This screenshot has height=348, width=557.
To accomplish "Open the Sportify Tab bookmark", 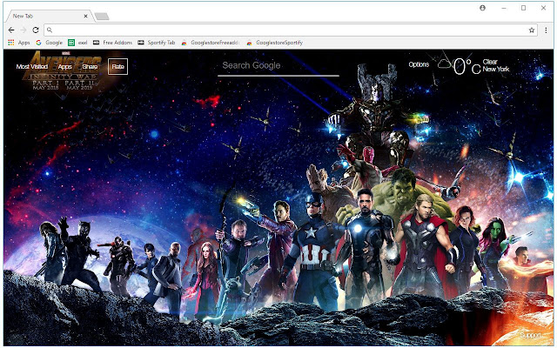I will [157, 43].
